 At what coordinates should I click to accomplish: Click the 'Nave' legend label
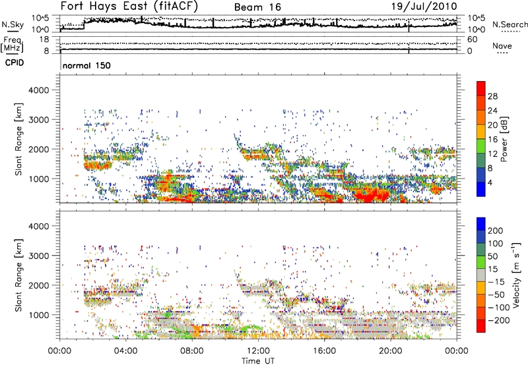(x=502, y=45)
